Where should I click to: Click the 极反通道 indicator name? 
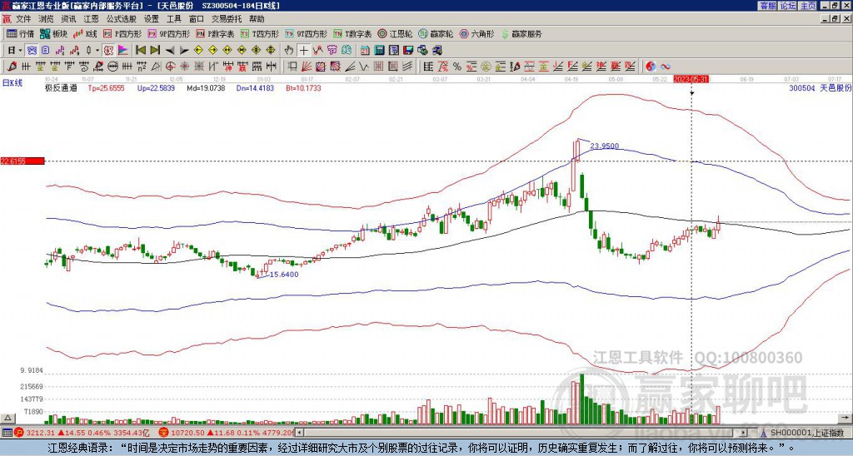(61, 87)
